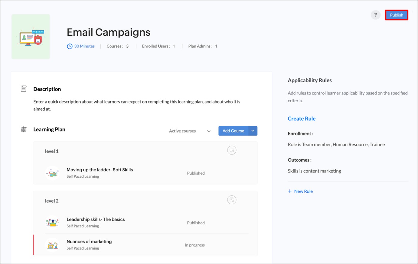Click the Description section document icon
Viewport: 418px width, 264px height.
[x=23, y=89]
